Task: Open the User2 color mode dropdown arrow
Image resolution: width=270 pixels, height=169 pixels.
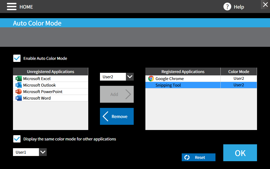Action: point(130,76)
